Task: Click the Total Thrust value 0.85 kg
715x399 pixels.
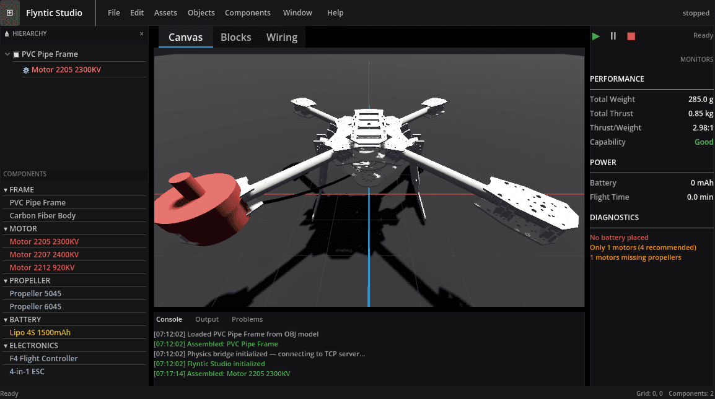Action: click(700, 113)
